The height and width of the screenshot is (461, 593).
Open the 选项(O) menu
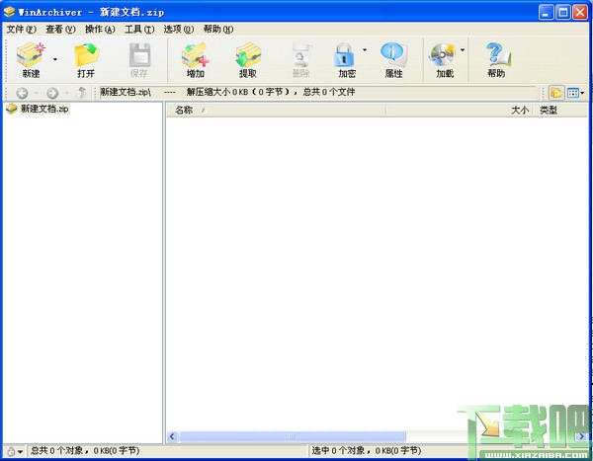(179, 29)
